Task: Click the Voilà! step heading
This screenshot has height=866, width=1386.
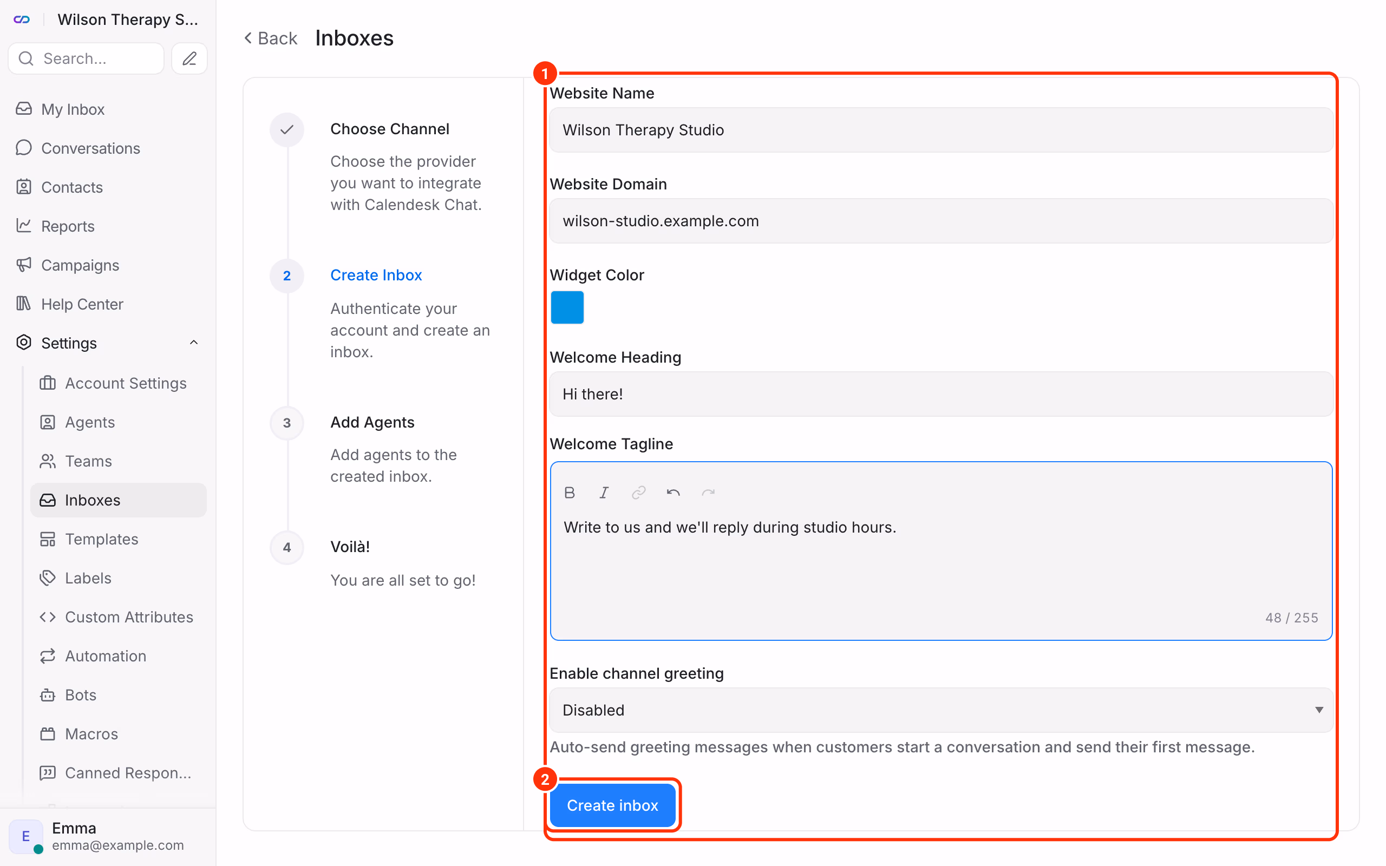Action: tap(350, 547)
